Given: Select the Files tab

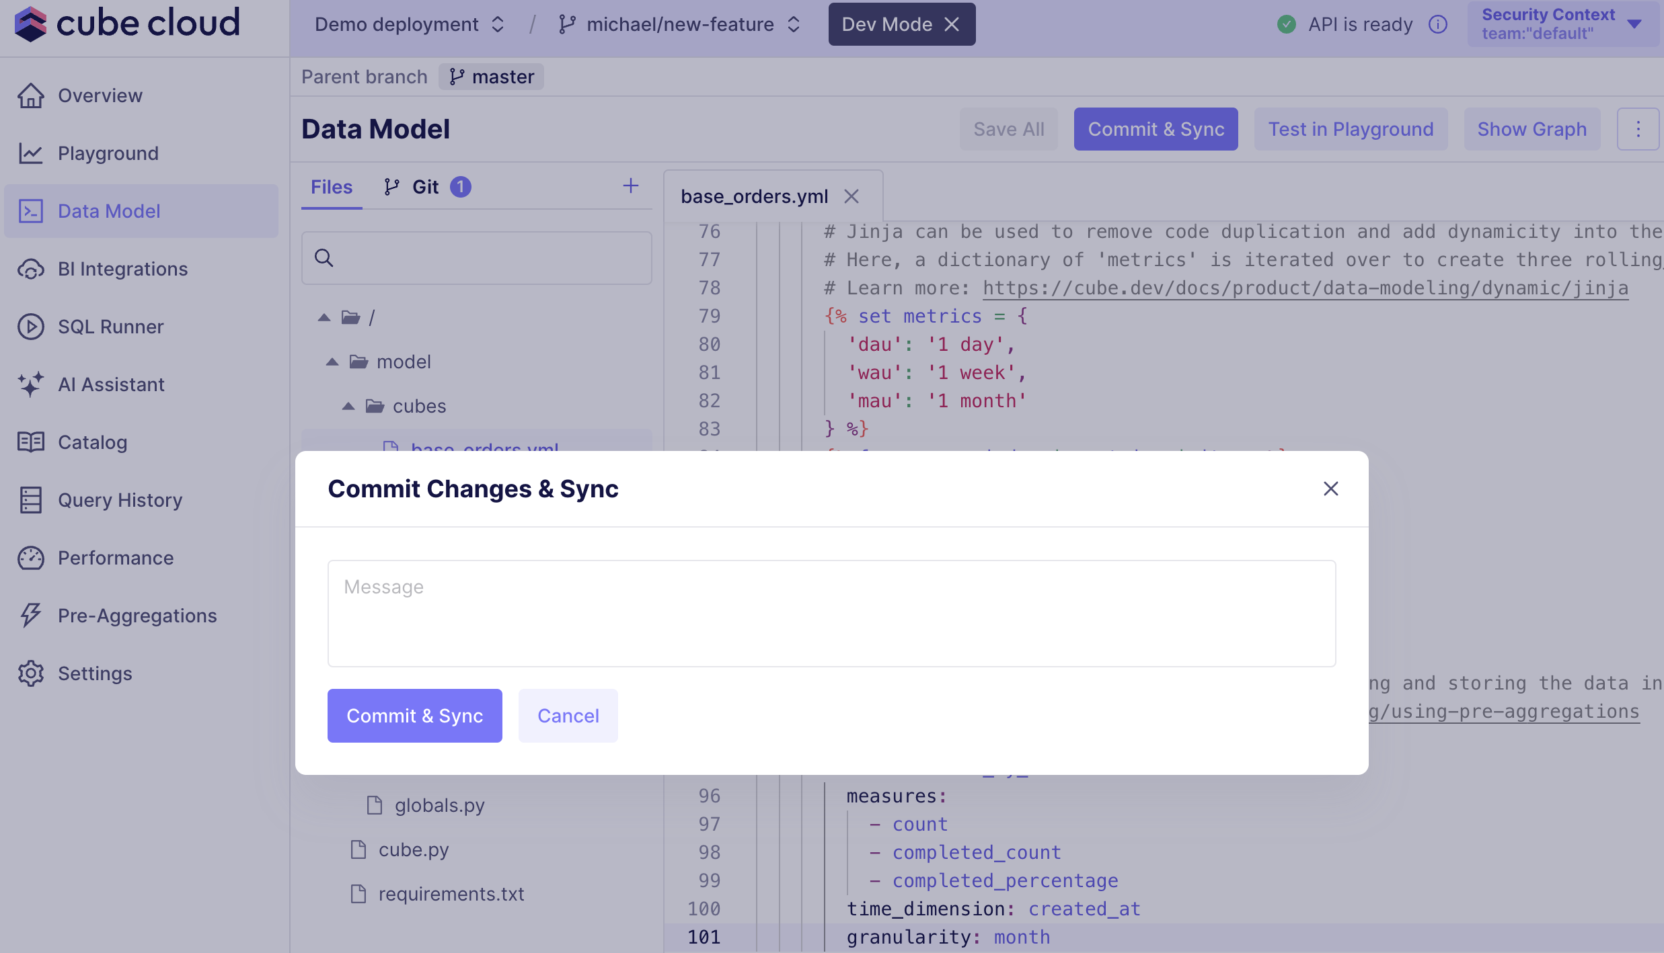Looking at the screenshot, I should (x=331, y=187).
